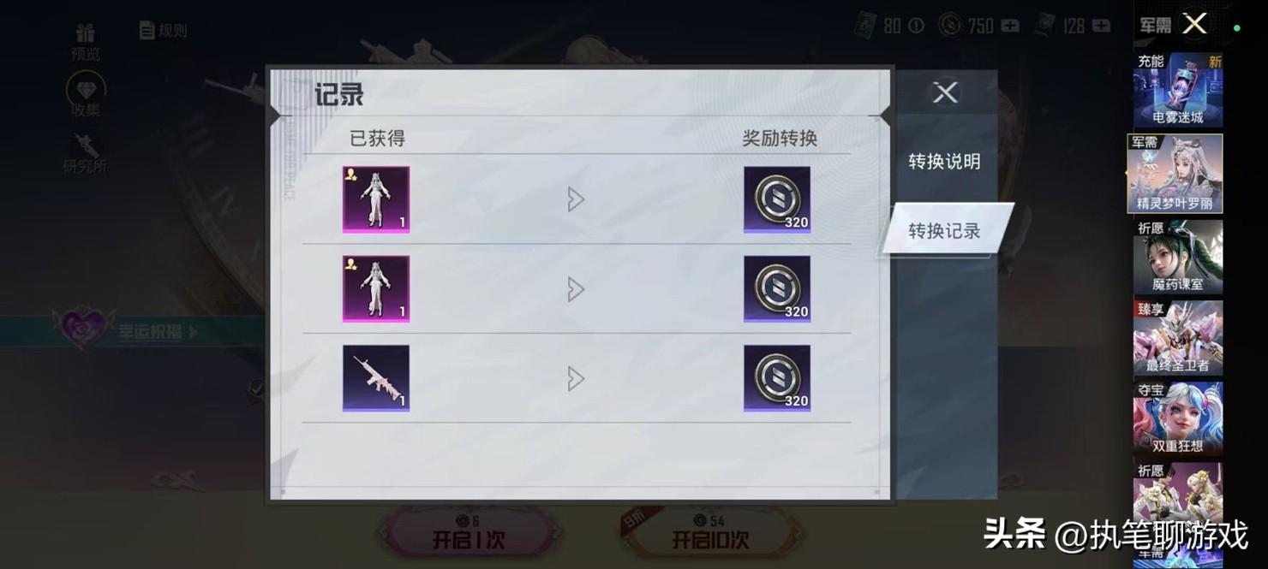Click the third row 320 coin icon
The height and width of the screenshot is (569, 1268).
[x=777, y=378]
